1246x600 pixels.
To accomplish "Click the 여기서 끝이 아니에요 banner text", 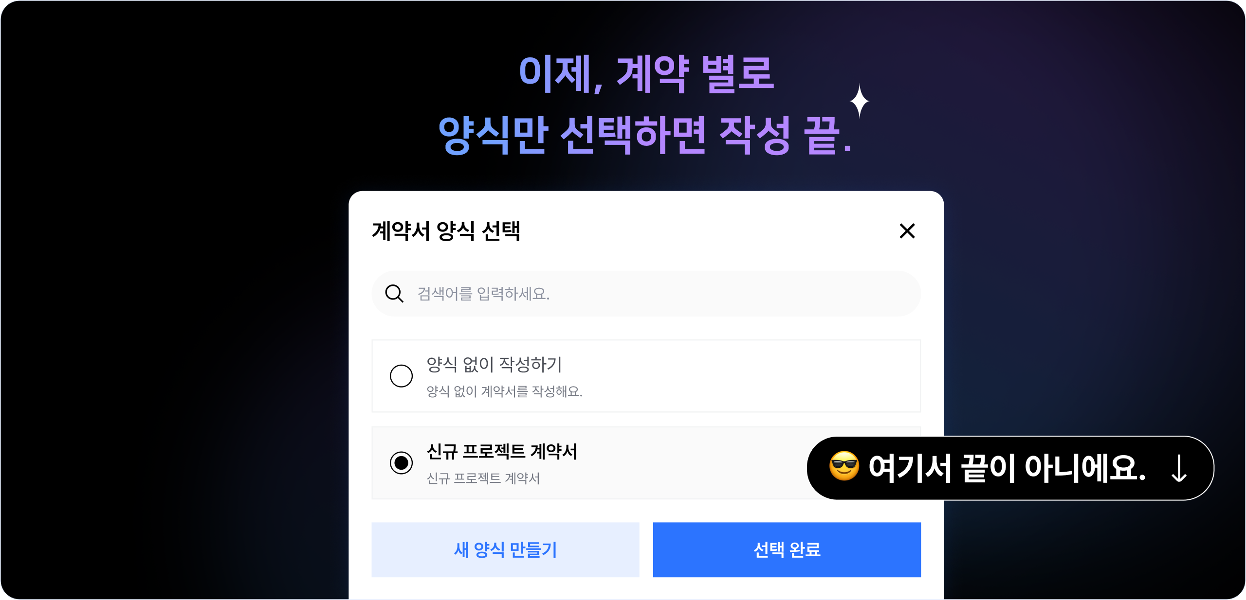I will coord(1007,468).
